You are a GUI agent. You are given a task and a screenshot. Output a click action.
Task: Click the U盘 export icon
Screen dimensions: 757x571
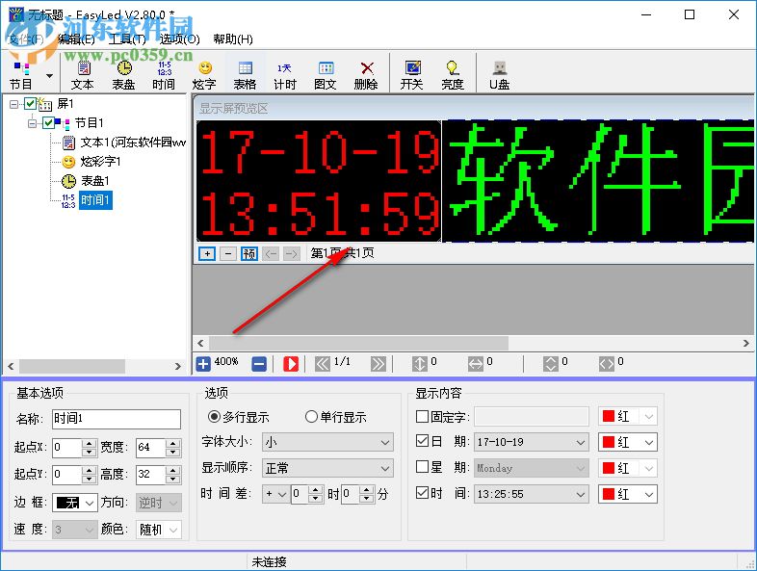[x=499, y=75]
